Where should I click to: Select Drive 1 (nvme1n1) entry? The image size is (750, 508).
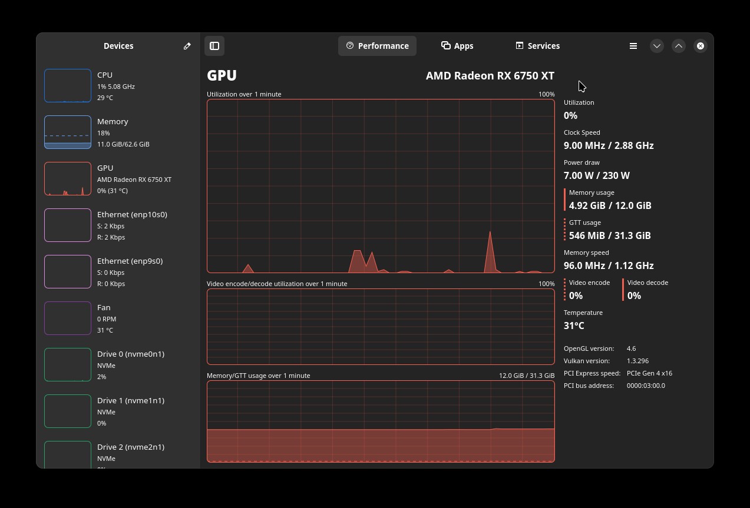[118, 411]
